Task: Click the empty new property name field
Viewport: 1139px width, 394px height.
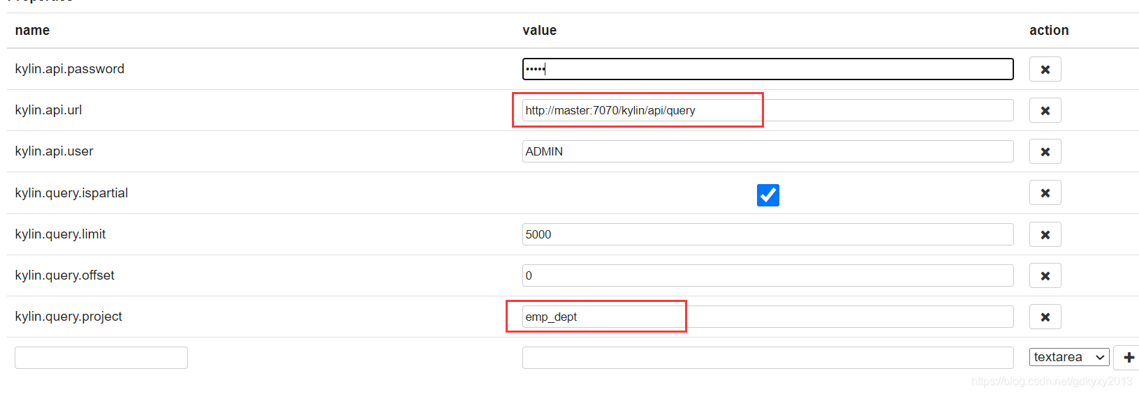Action: pyautogui.click(x=101, y=358)
